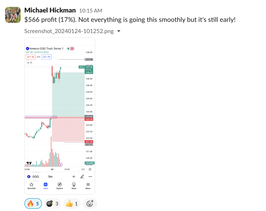Tap the plus icon in chart toolbar
Viewport: 266px width, 211px height.
click(74, 177)
